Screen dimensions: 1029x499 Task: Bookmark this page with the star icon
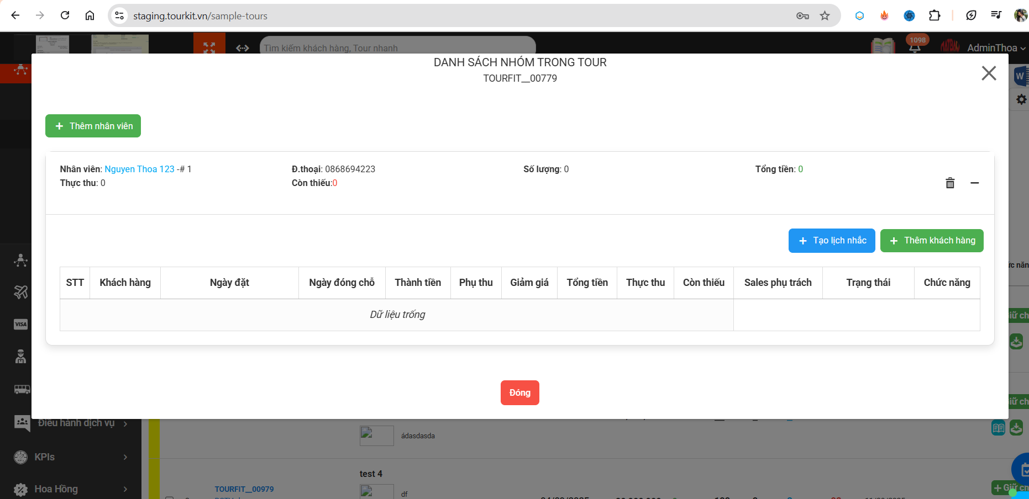pyautogui.click(x=825, y=15)
